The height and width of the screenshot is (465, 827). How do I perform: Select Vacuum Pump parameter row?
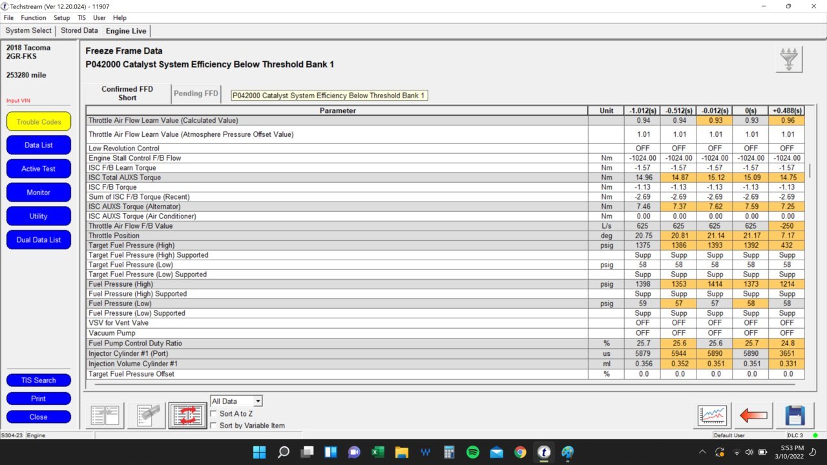[x=446, y=333]
